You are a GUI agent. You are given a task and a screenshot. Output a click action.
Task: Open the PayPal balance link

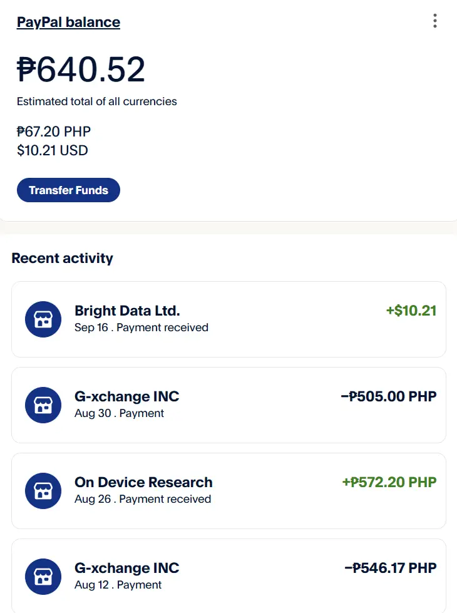[68, 23]
